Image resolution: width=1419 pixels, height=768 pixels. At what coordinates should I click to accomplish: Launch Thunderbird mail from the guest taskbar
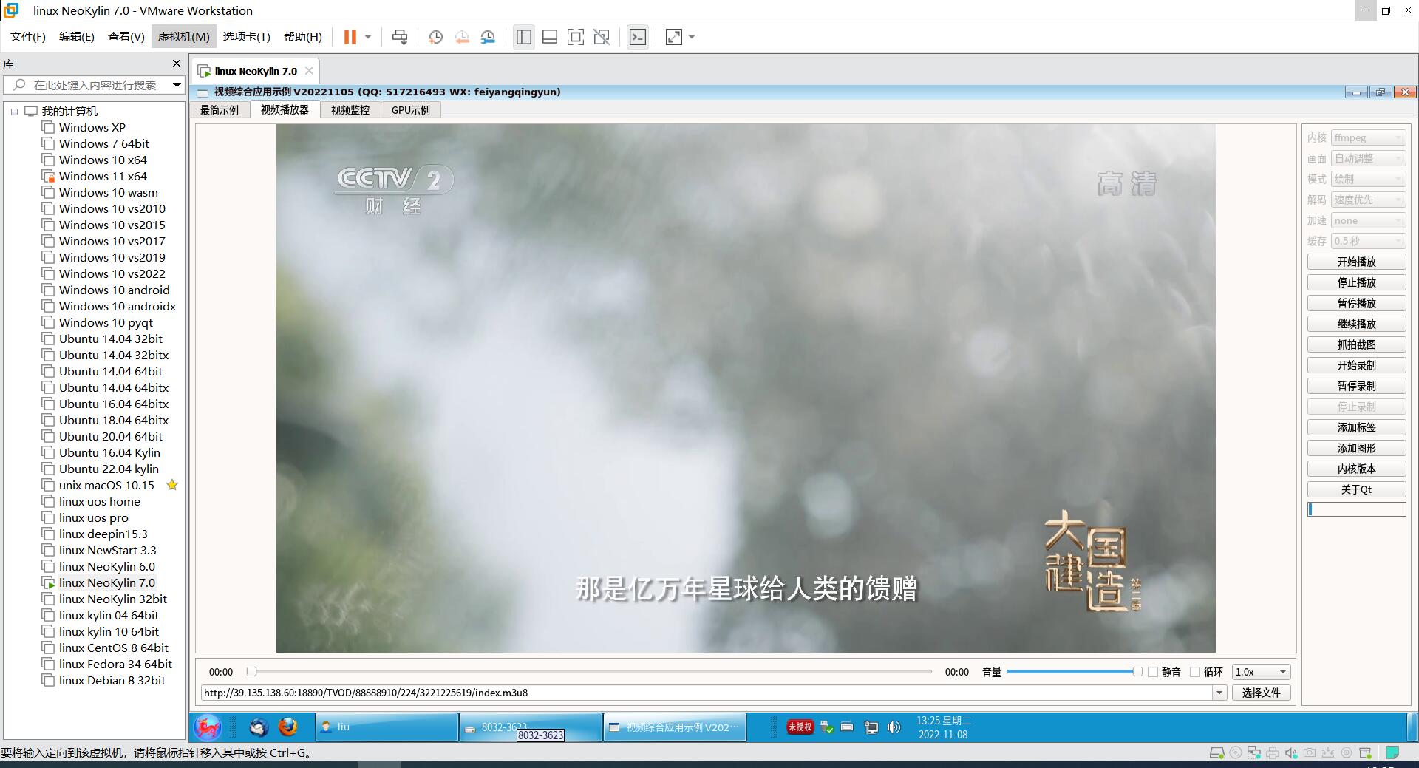259,727
